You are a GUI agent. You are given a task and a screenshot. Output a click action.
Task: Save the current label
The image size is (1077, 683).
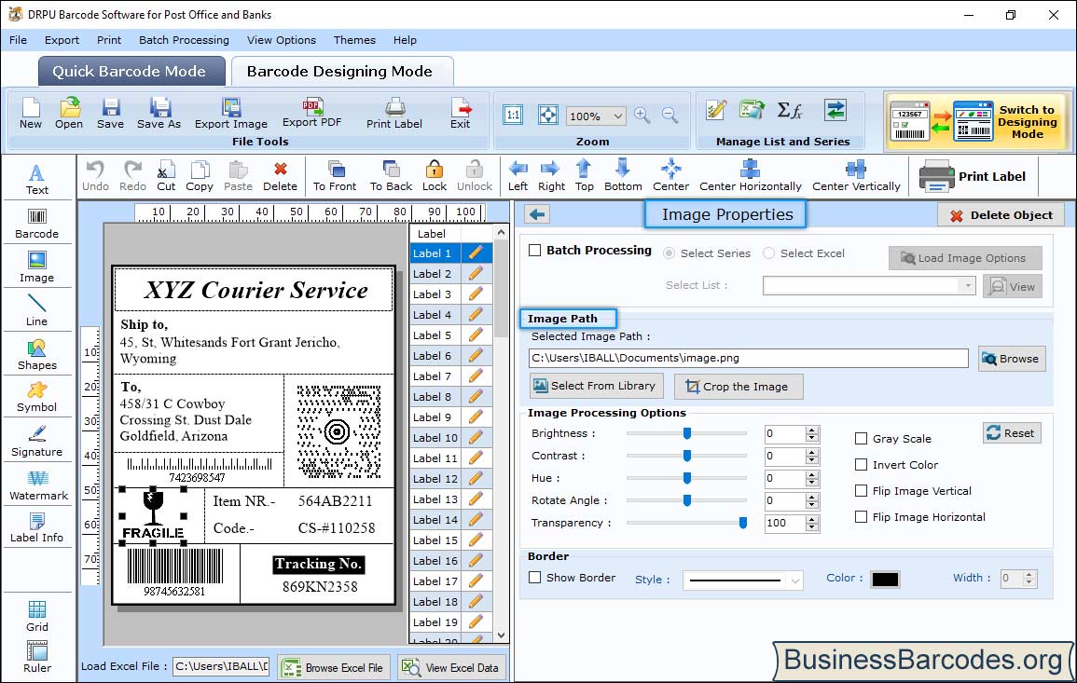coord(110,114)
